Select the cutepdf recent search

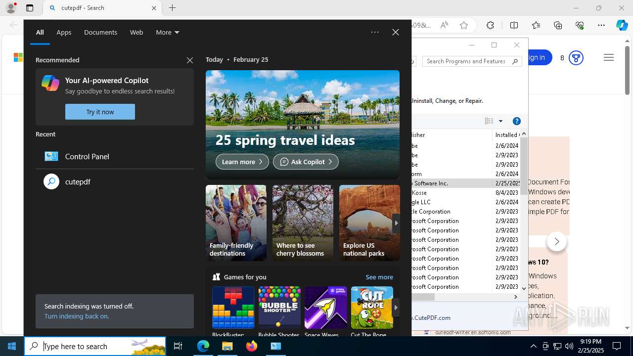coord(115,181)
